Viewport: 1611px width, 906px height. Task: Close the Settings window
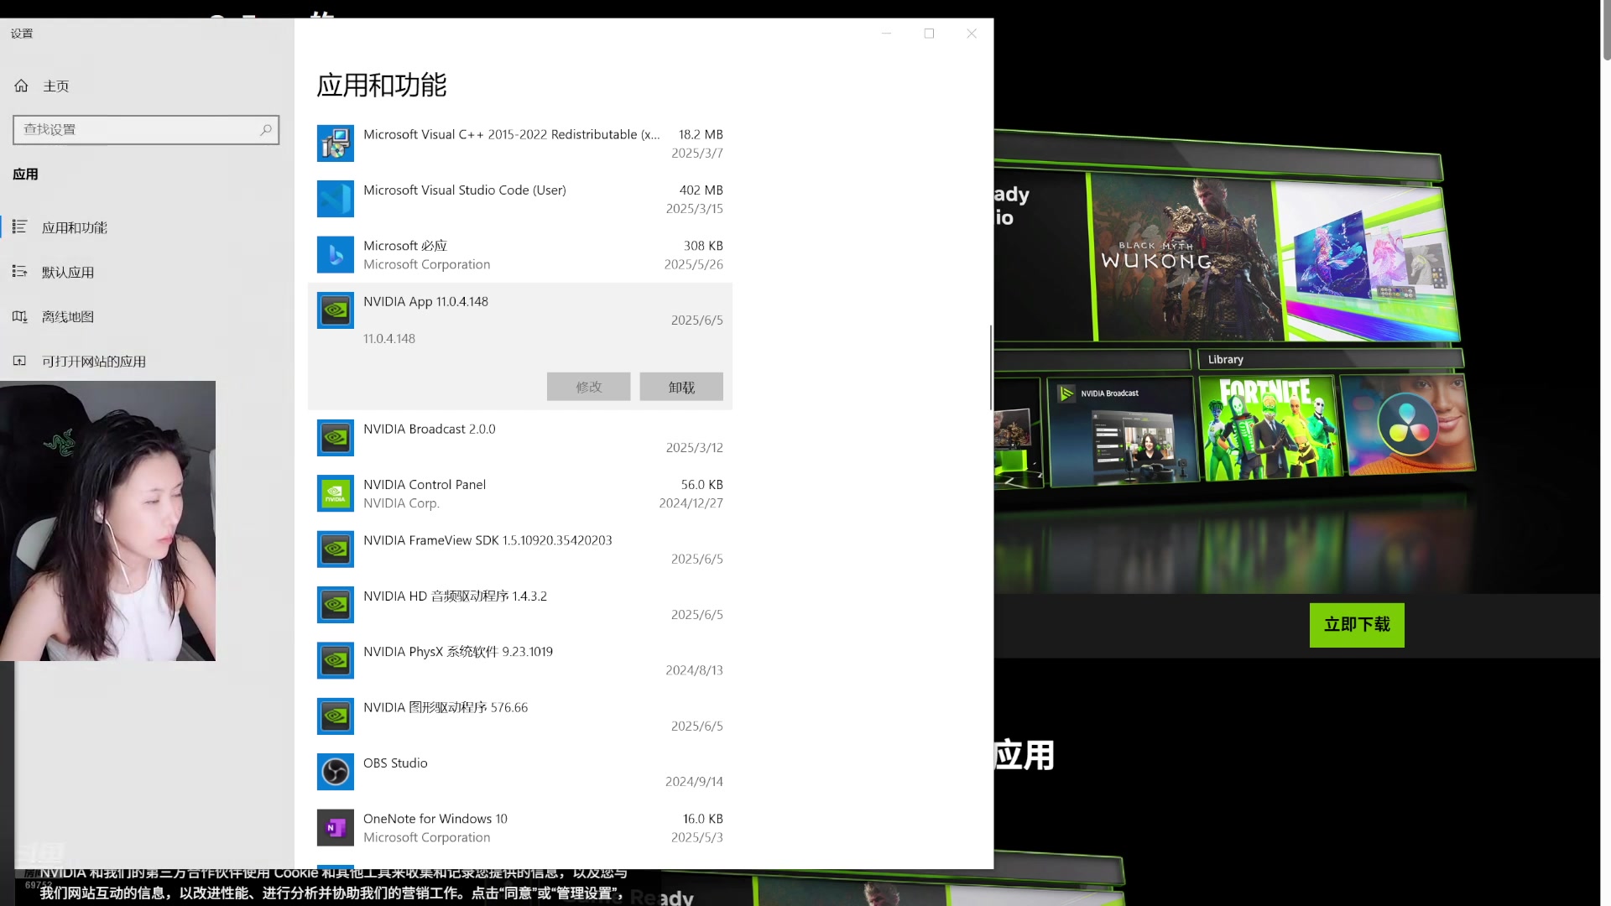pyautogui.click(x=972, y=34)
